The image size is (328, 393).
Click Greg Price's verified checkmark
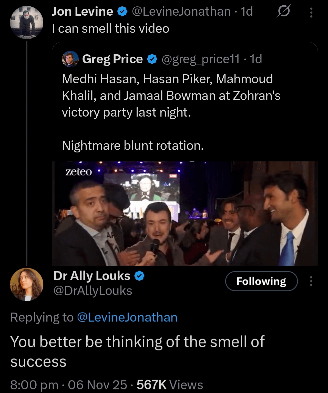click(x=152, y=59)
